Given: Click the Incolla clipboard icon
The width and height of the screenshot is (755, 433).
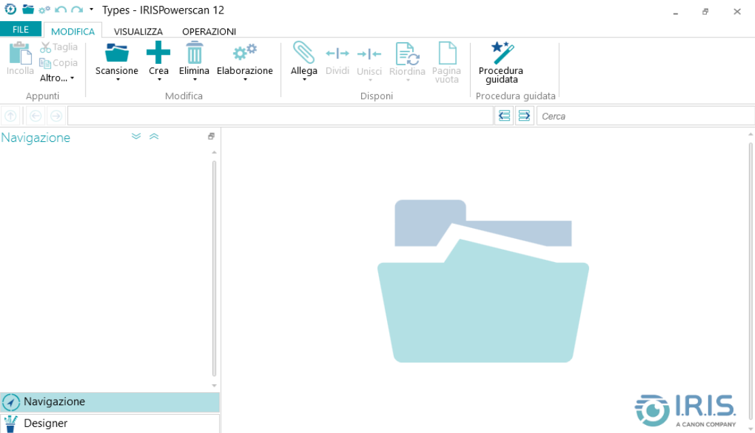Looking at the screenshot, I should tap(20, 53).
